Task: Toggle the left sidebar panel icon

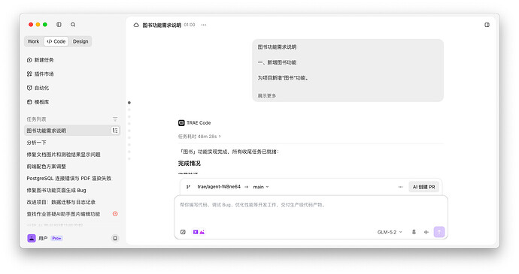Action: coord(59,25)
